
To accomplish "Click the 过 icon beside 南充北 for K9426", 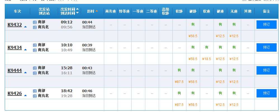I will [x=35, y=96].
